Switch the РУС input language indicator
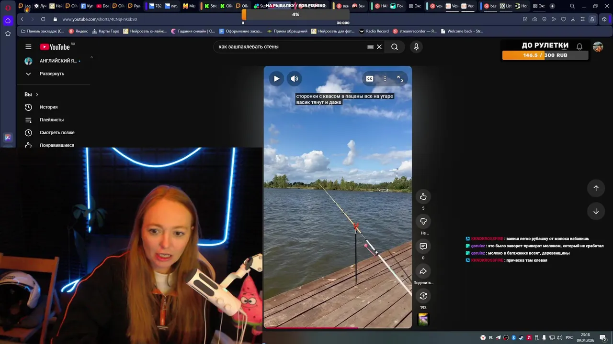The width and height of the screenshot is (613, 344). [569, 338]
